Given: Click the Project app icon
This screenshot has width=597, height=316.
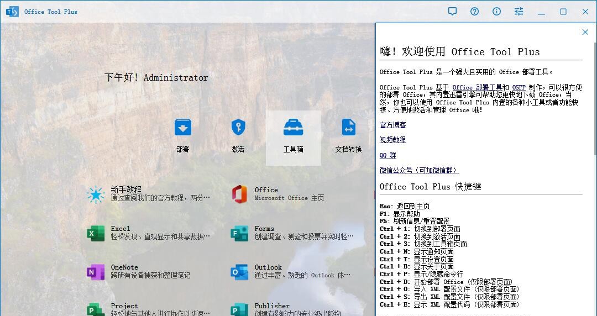Looking at the screenshot, I should 96,309.
